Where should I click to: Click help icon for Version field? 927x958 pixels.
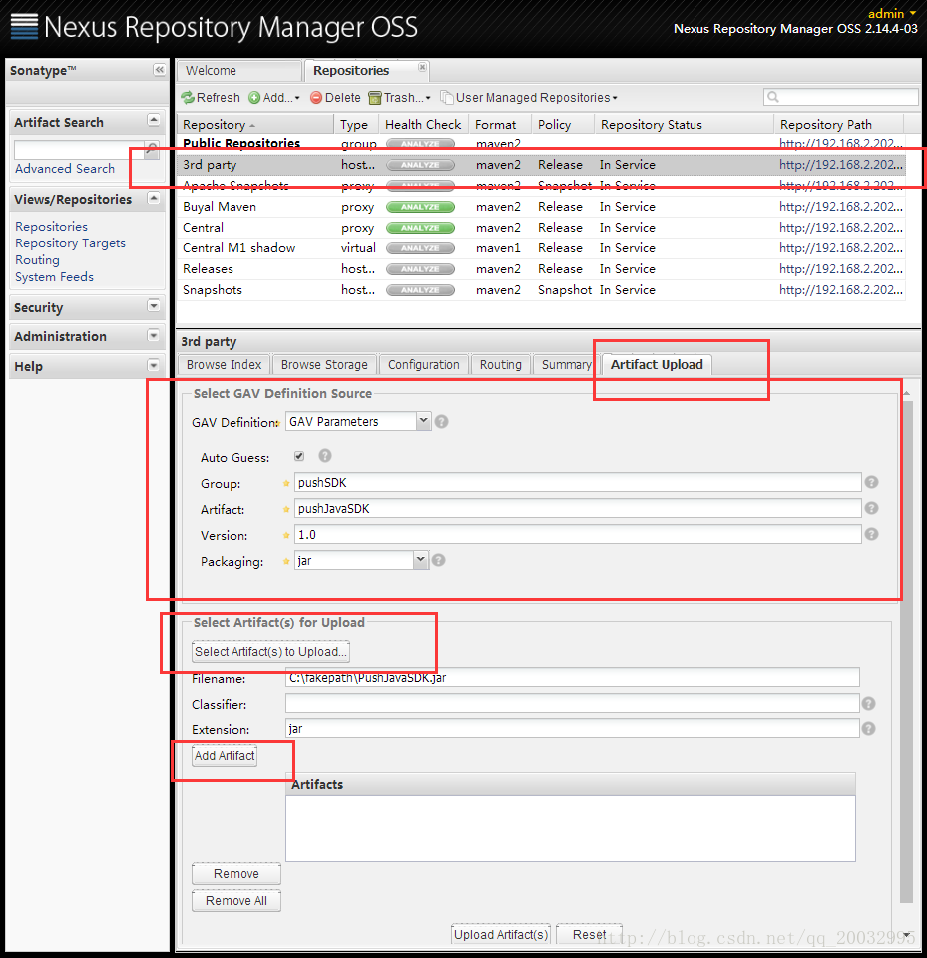[871, 534]
